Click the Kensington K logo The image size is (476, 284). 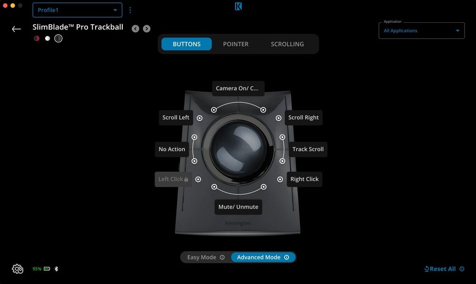click(x=238, y=6)
